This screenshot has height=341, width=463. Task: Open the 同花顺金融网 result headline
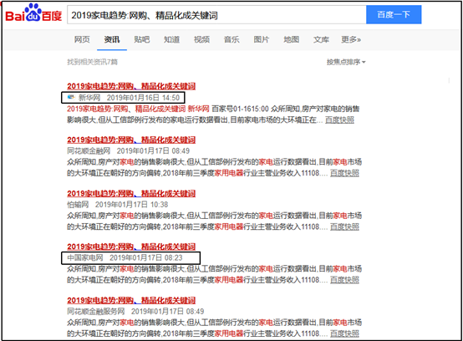click(x=131, y=140)
